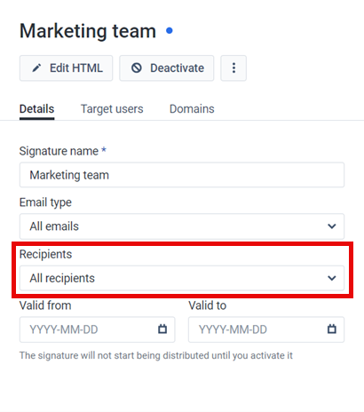Open the Valid from calendar picker icon
The height and width of the screenshot is (412, 364).
(x=162, y=329)
